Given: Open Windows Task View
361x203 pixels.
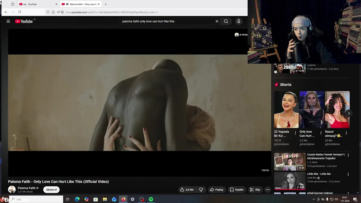Looking at the screenshot, I should (68, 199).
